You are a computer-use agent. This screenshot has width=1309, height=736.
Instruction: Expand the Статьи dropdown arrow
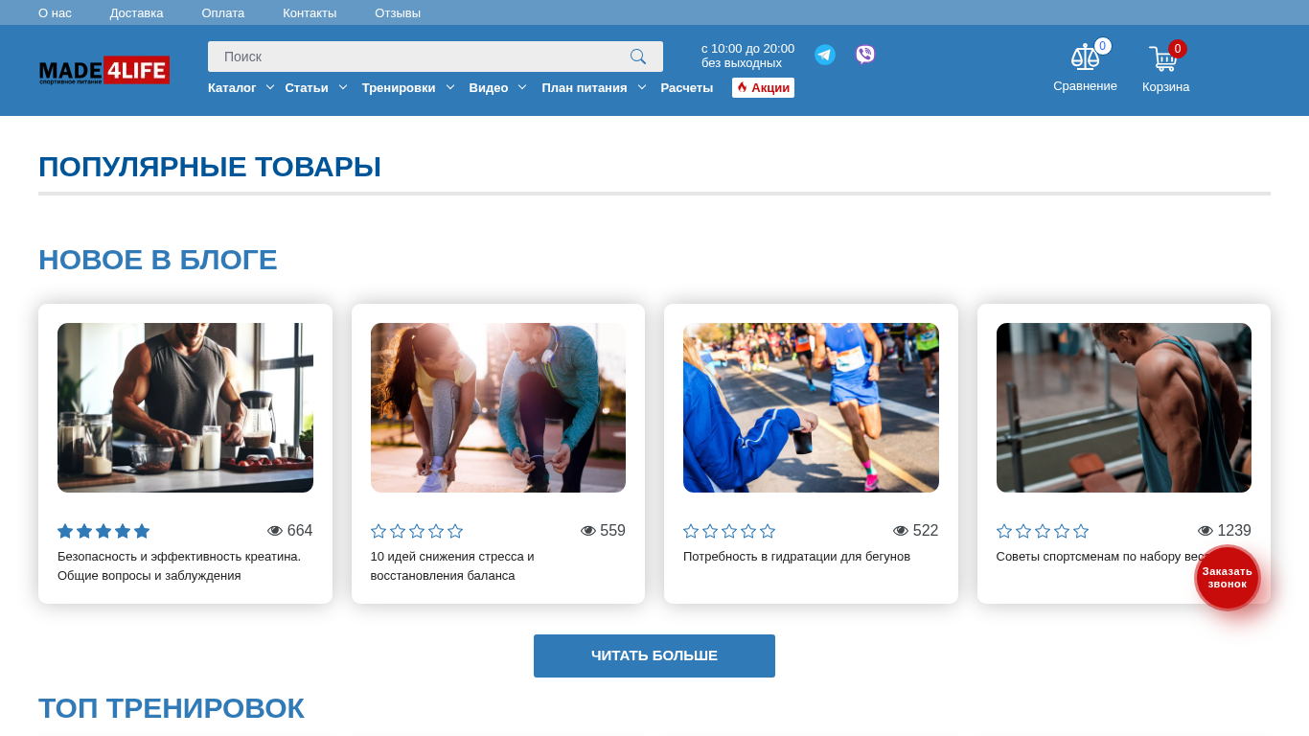coord(343,87)
